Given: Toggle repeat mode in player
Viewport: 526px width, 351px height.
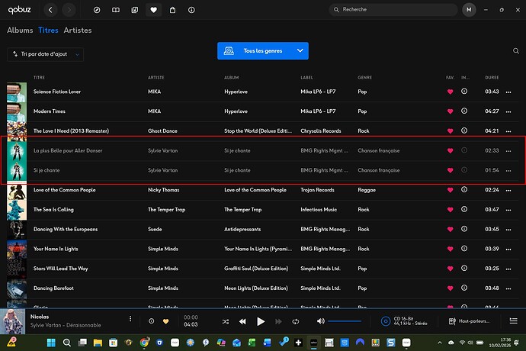Looking at the screenshot, I should click(296, 322).
